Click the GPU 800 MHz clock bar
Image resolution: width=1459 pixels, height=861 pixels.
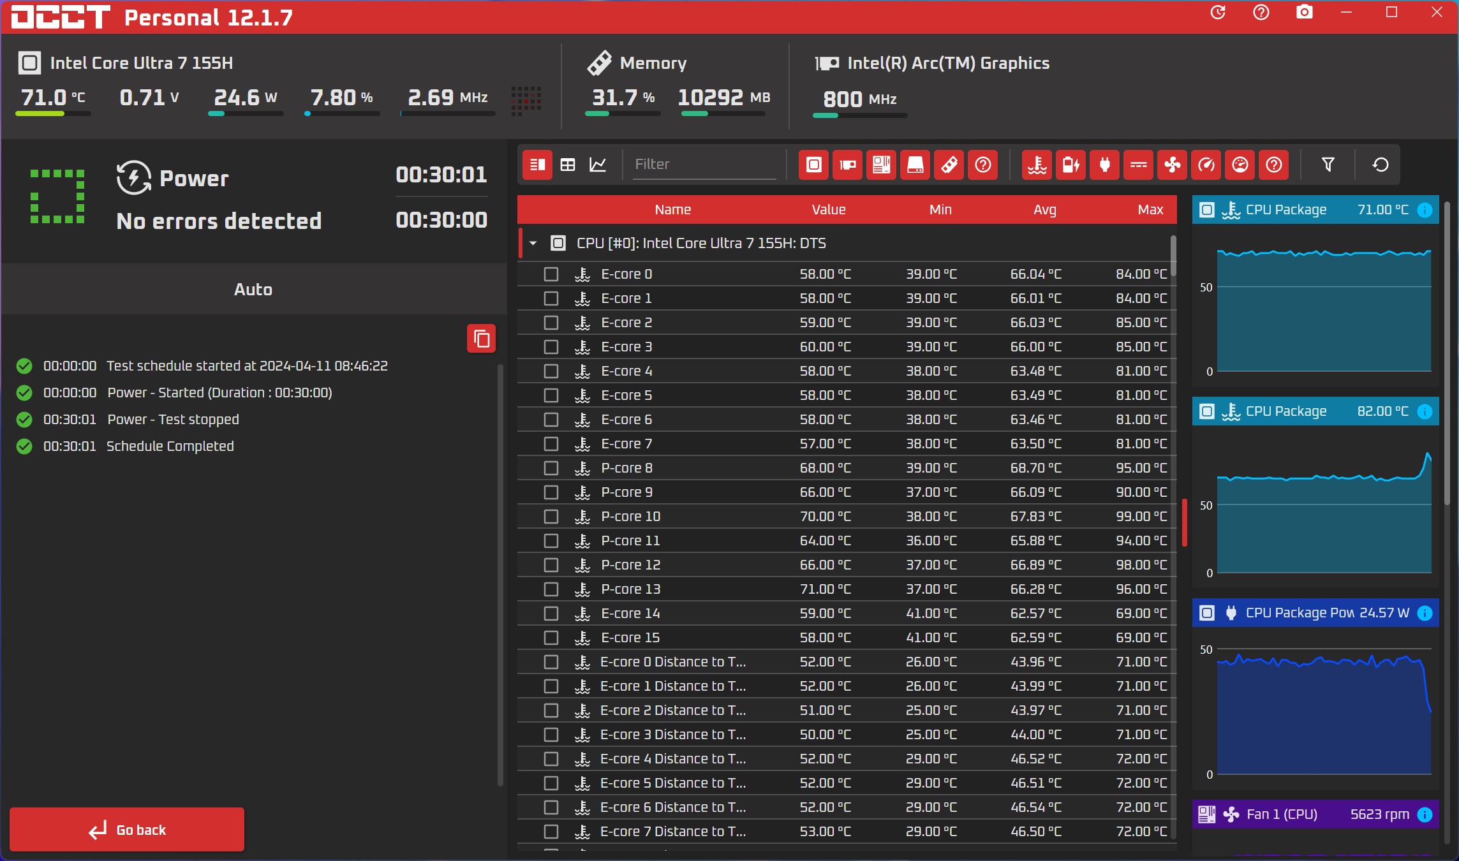[860, 115]
